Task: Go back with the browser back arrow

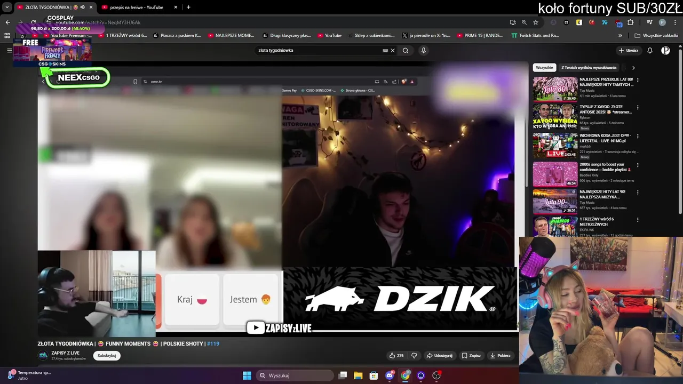Action: click(7, 22)
